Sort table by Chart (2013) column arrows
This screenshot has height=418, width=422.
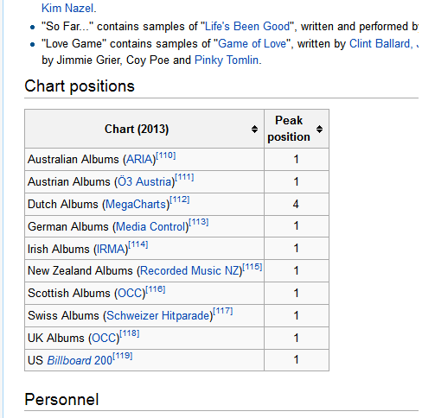(x=254, y=129)
